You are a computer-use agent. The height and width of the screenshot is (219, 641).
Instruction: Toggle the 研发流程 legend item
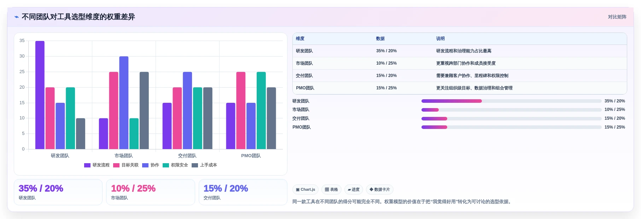click(x=97, y=165)
